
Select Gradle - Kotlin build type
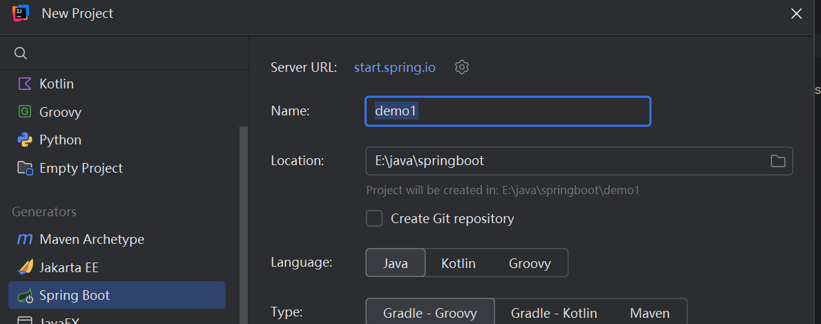(554, 313)
